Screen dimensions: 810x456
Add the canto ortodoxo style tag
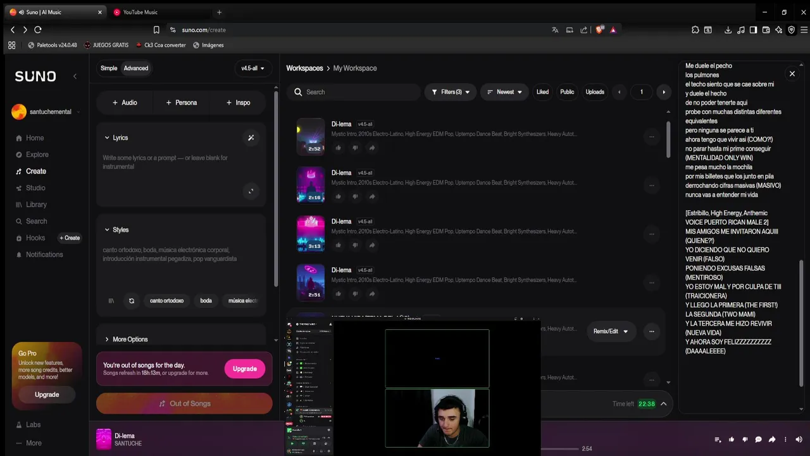click(x=166, y=301)
